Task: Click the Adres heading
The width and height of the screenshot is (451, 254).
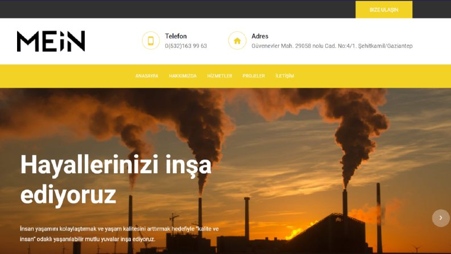Action: pyautogui.click(x=260, y=36)
